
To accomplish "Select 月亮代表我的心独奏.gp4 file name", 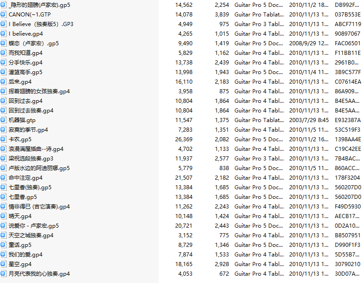I will pyautogui.click(x=39, y=274).
